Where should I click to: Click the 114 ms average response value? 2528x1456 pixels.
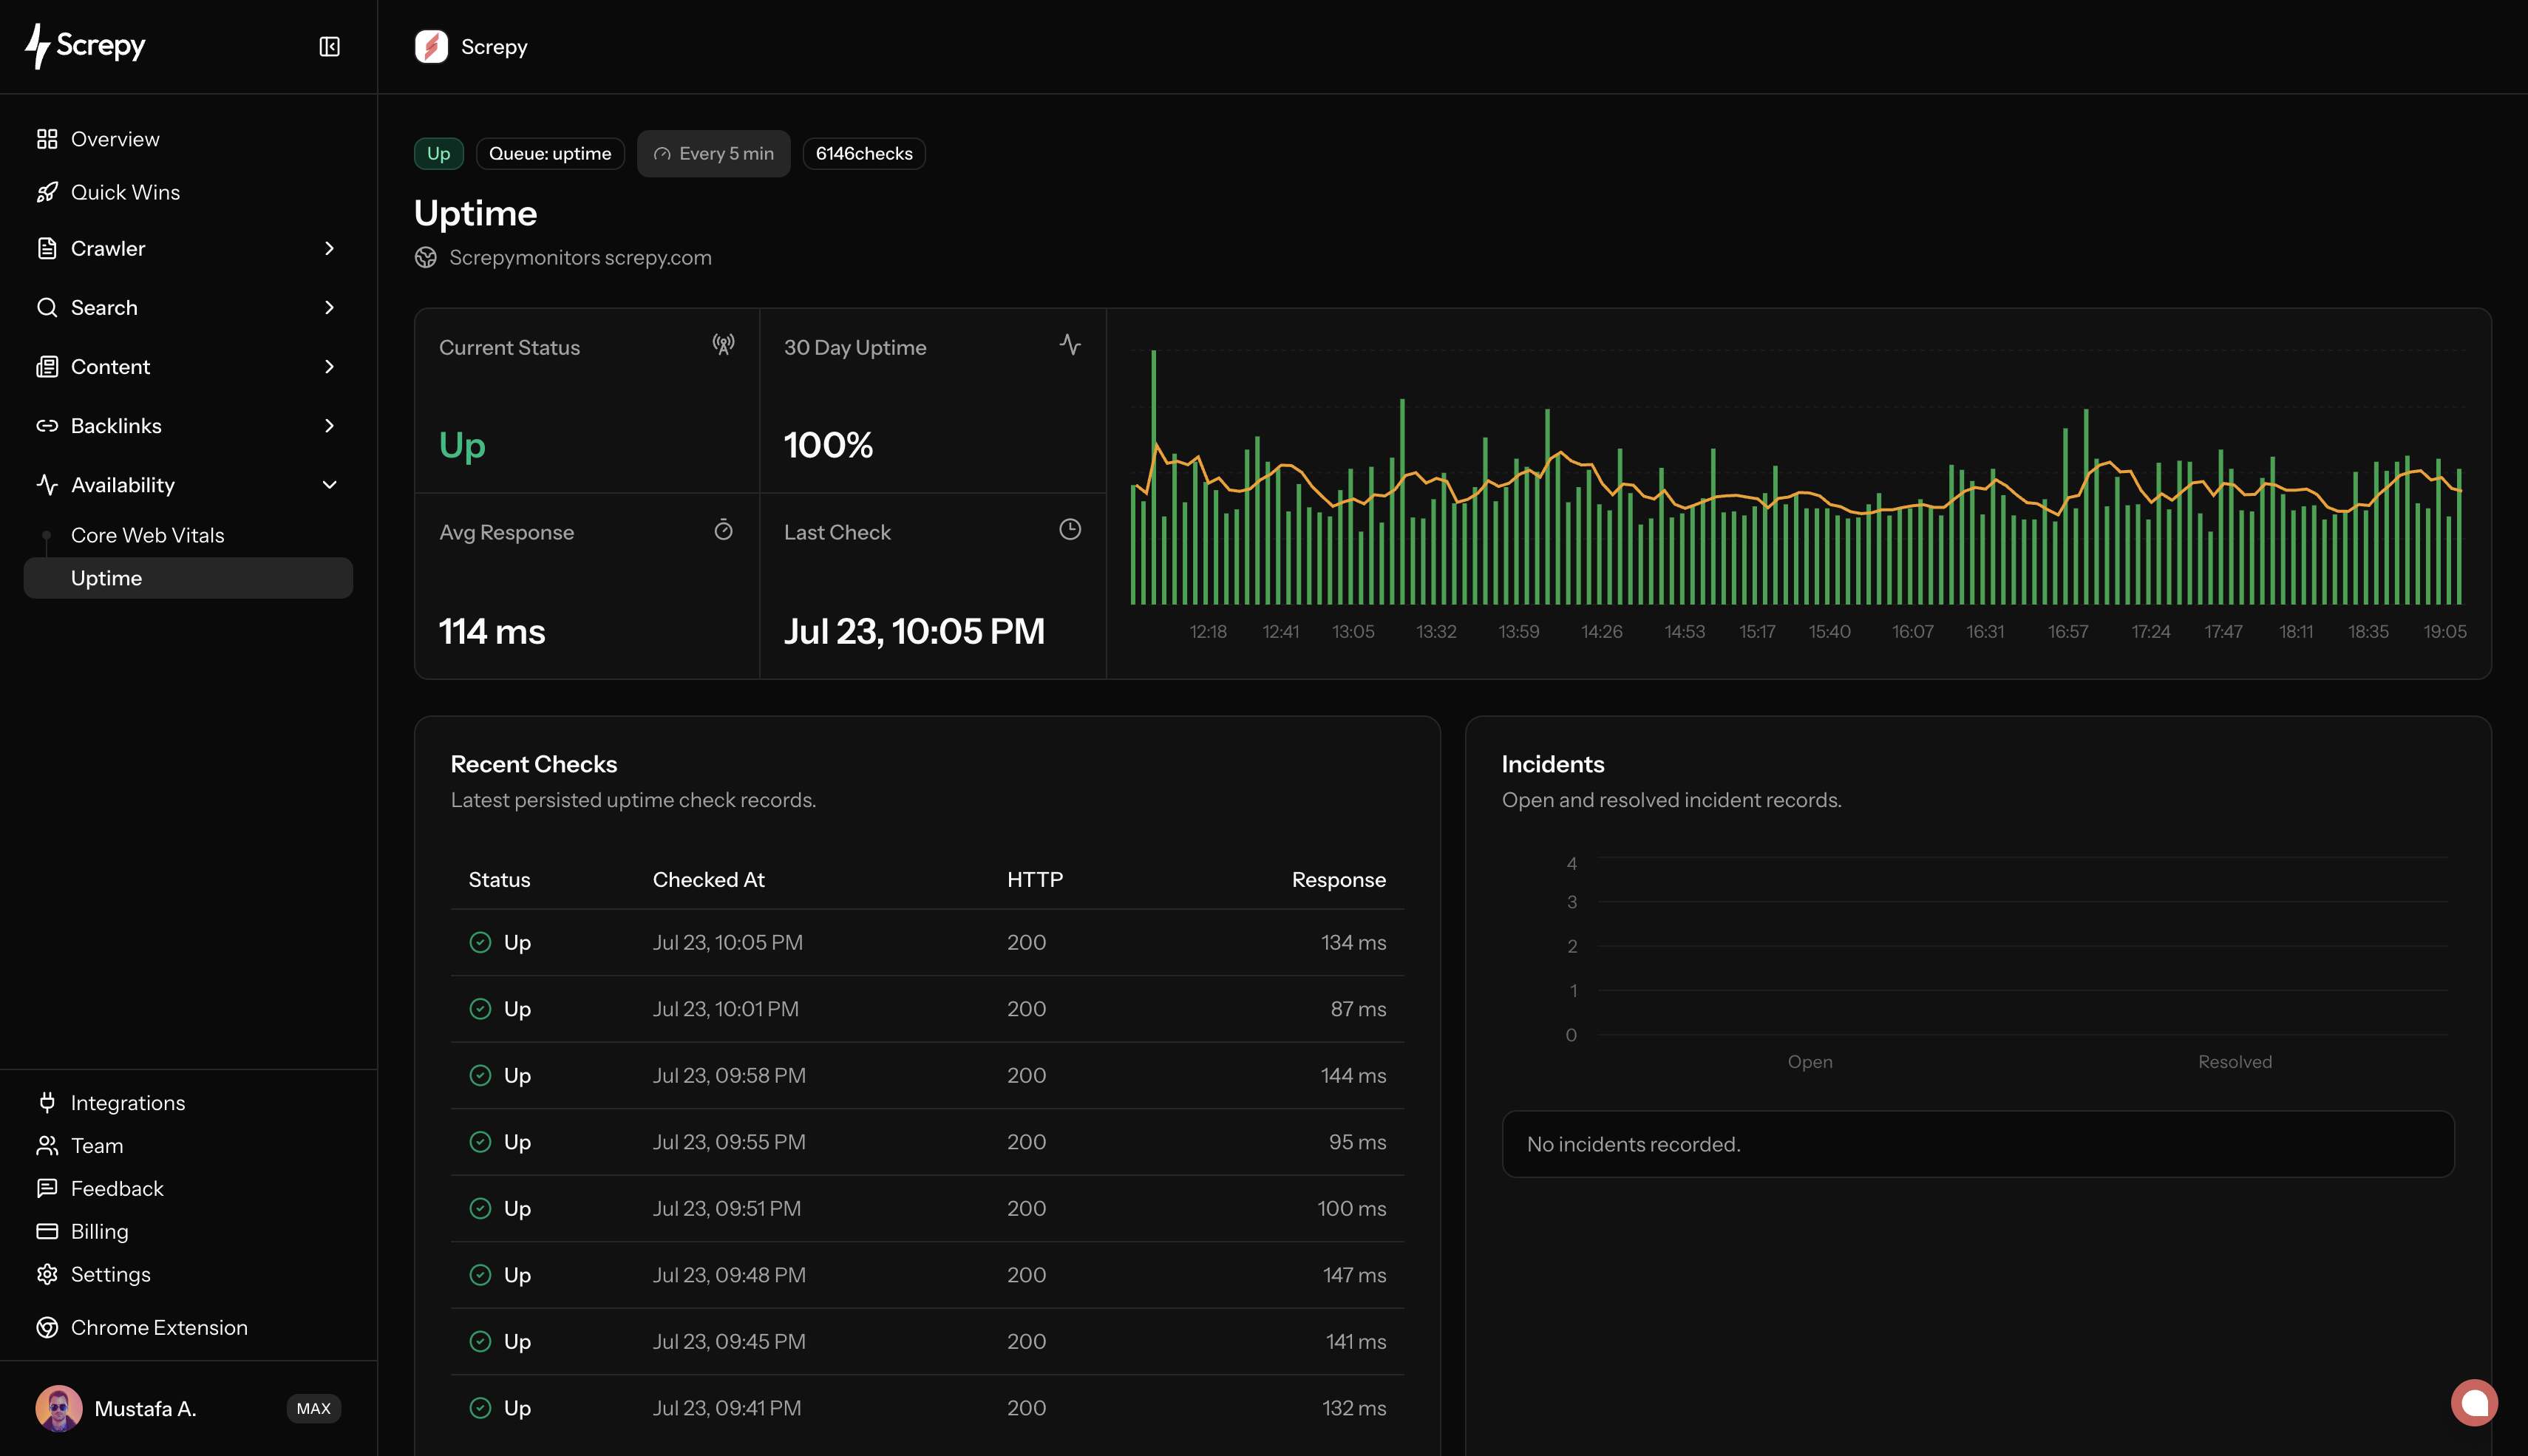[492, 631]
